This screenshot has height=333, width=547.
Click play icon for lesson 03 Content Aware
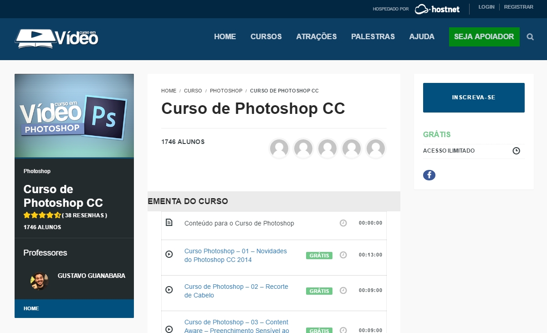169,329
